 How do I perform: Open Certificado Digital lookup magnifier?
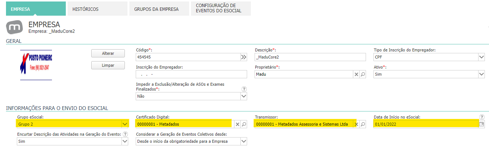pyautogui.click(x=244, y=124)
